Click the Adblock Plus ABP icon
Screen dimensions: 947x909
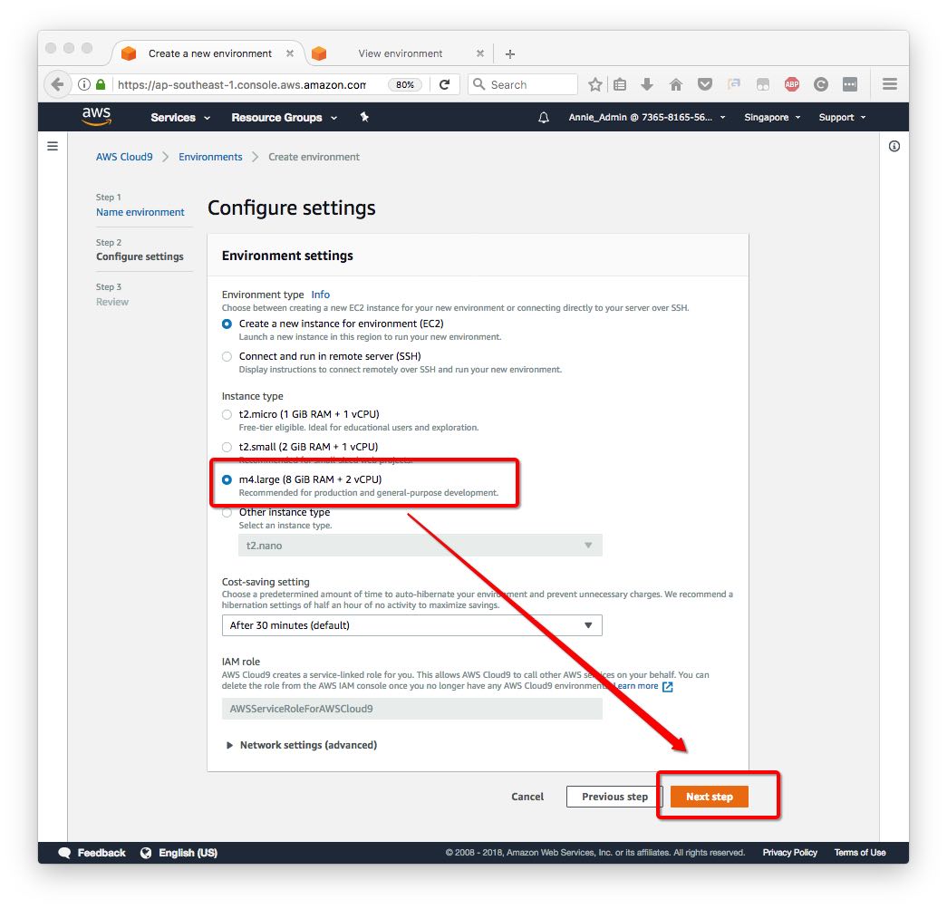(792, 84)
